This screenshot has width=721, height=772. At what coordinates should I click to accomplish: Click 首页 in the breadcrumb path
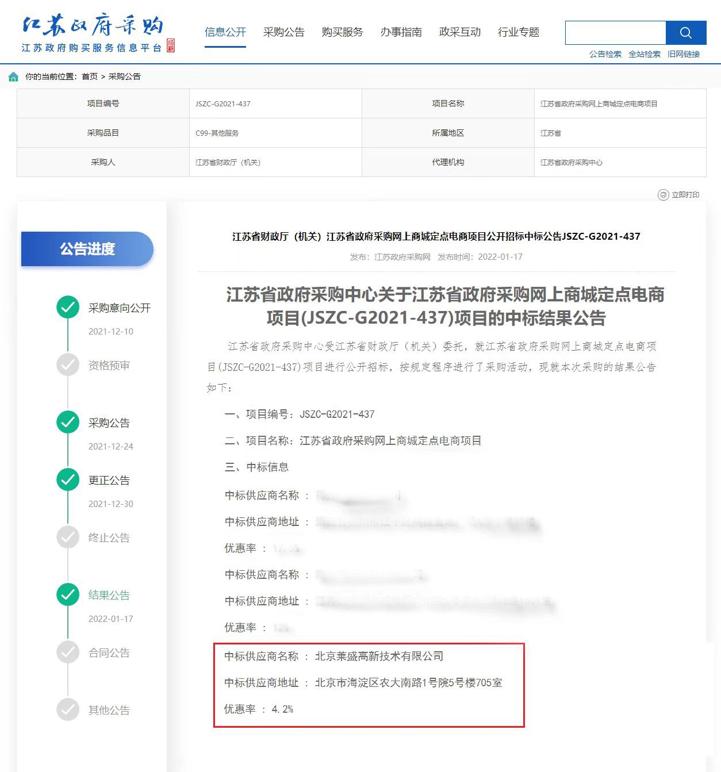(90, 76)
